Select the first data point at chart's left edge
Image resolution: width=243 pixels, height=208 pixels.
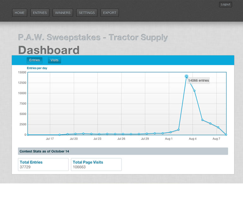coord(28,135)
